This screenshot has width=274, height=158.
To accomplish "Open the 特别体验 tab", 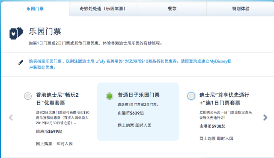I will click(x=241, y=9).
